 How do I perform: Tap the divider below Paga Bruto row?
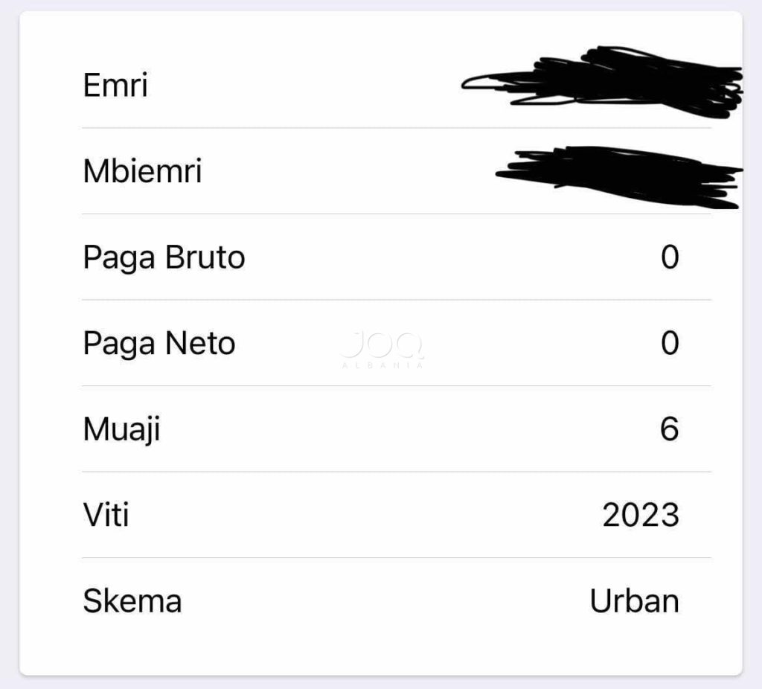397,300
